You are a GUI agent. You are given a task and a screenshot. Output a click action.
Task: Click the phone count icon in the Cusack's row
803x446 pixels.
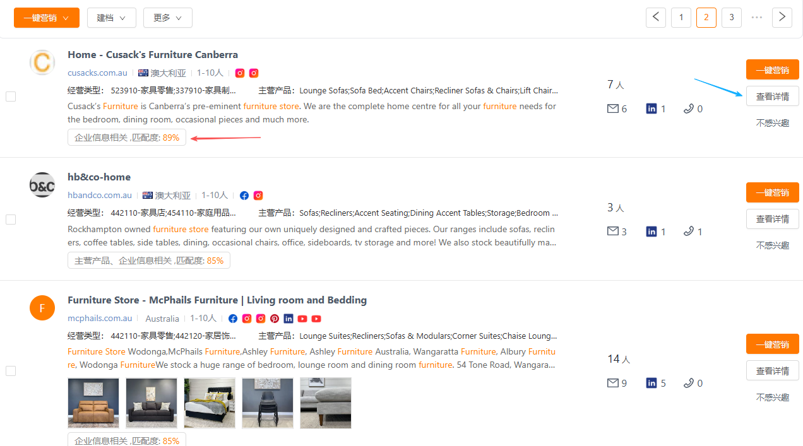[689, 109]
